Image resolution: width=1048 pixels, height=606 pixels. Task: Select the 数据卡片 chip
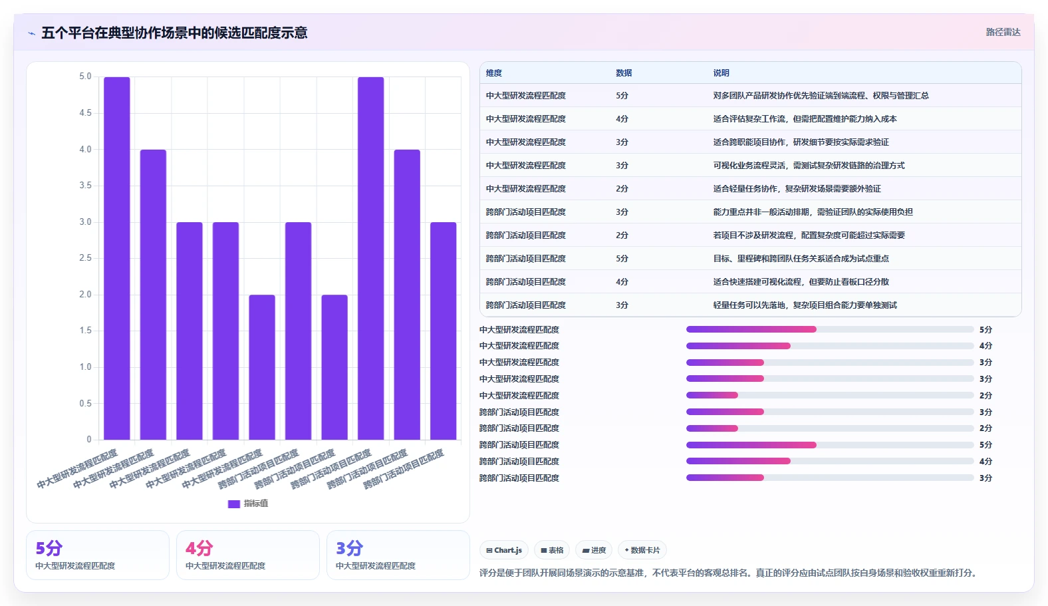pos(642,550)
